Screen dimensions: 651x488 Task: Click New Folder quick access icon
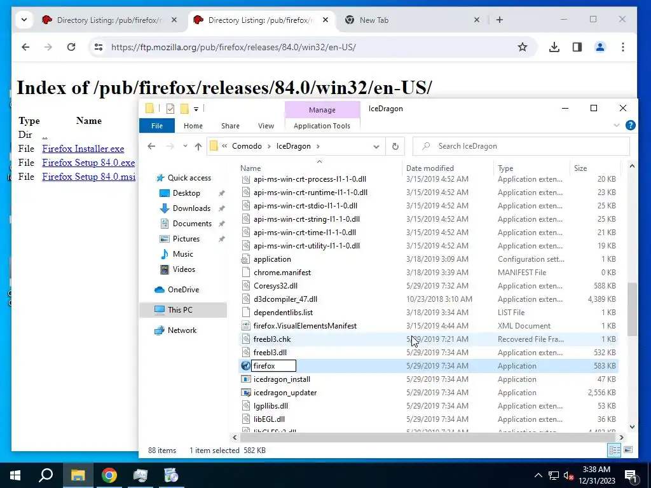tap(184, 109)
